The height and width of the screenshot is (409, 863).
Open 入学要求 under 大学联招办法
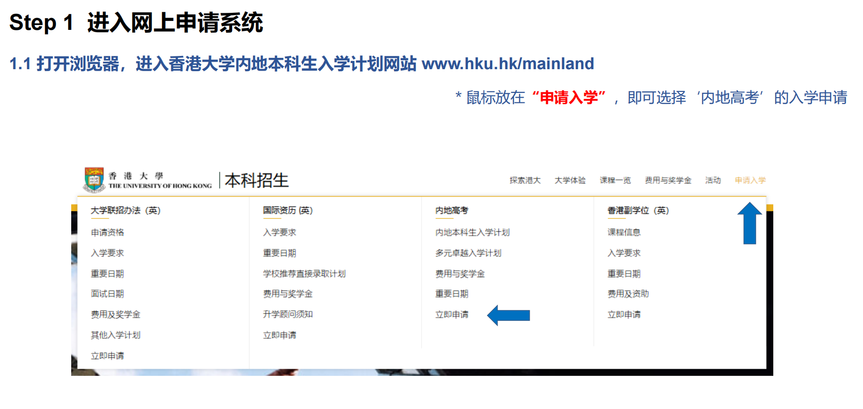coord(107,253)
